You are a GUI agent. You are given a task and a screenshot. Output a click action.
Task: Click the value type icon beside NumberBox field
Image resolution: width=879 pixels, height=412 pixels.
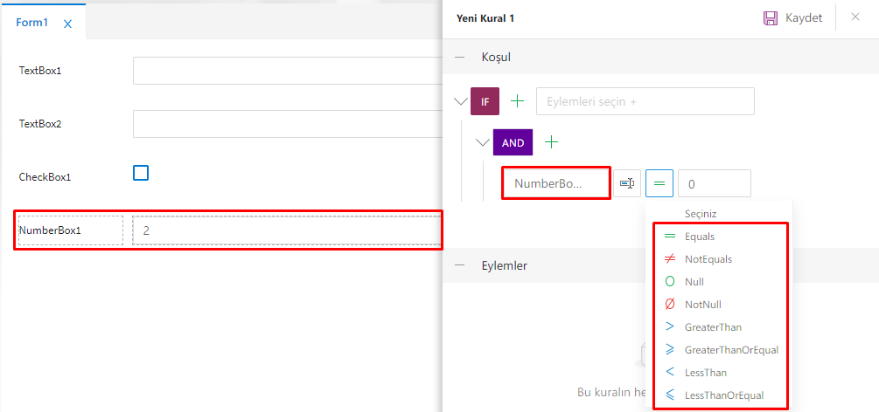pyautogui.click(x=627, y=183)
